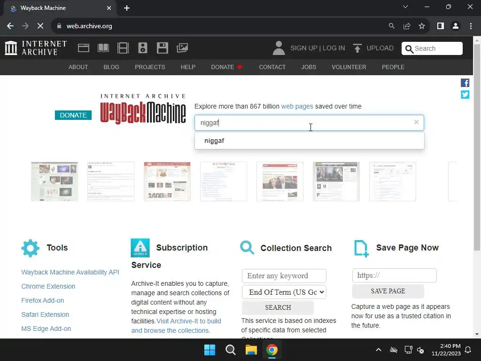
Task: View site information lock icon
Action: pos(59,26)
